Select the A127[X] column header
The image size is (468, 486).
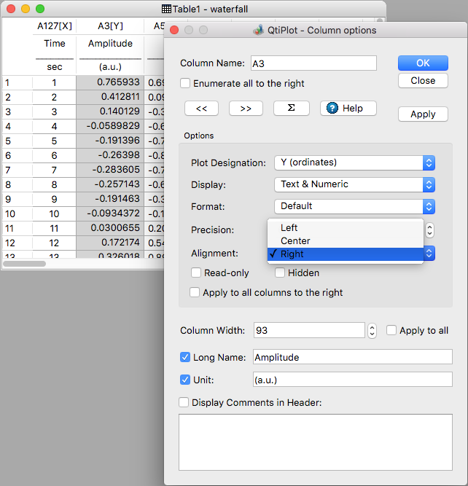54,26
